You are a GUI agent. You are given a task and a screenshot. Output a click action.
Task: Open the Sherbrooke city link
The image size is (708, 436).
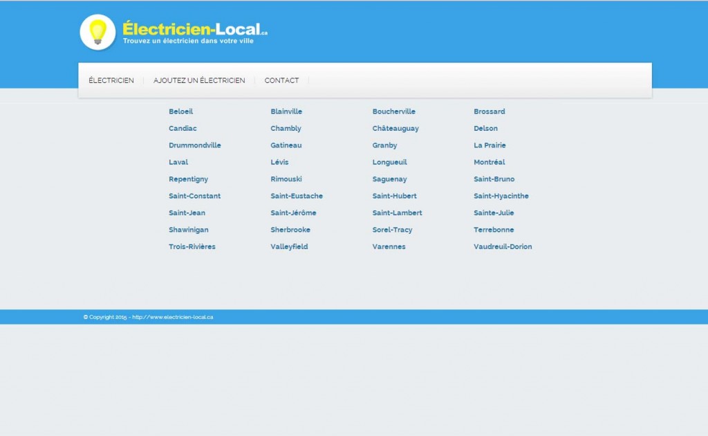coord(290,230)
